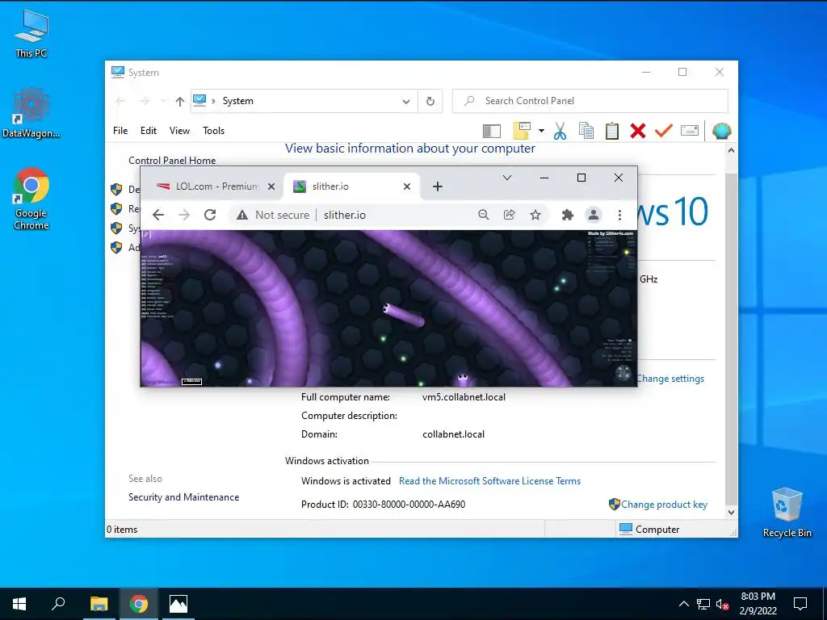This screenshot has height=620, width=827.
Task: Read the Microsoft Software License Terms link
Action: pyautogui.click(x=489, y=481)
